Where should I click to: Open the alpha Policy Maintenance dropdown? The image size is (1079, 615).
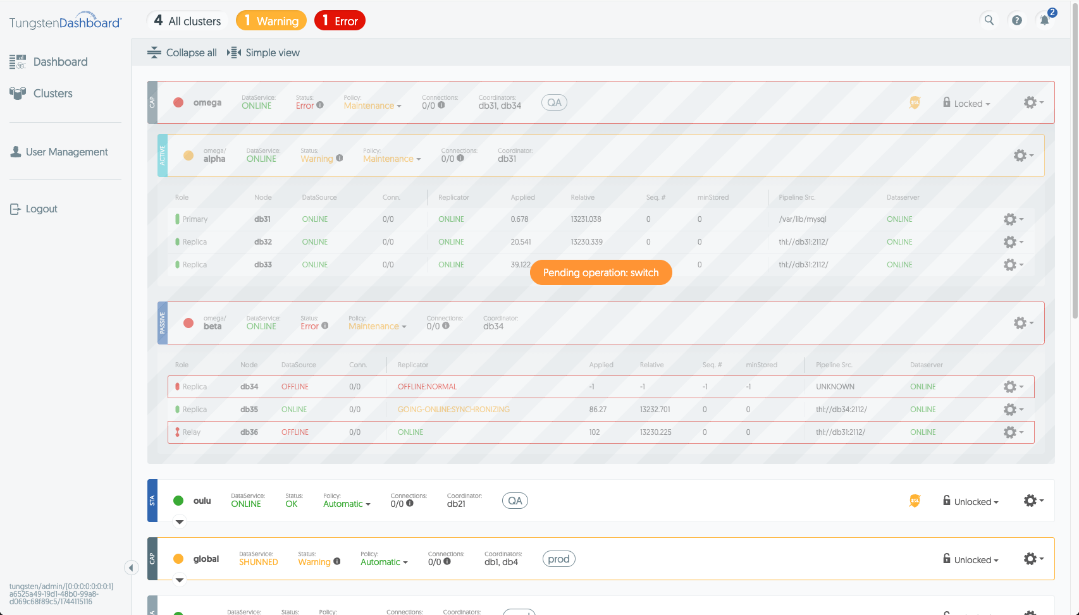[392, 159]
